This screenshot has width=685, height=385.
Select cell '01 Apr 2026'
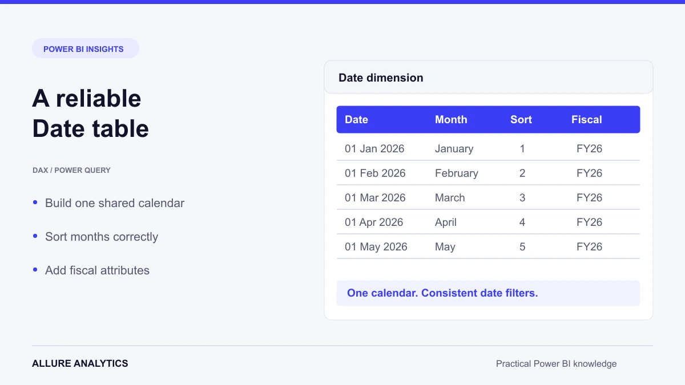click(x=374, y=222)
